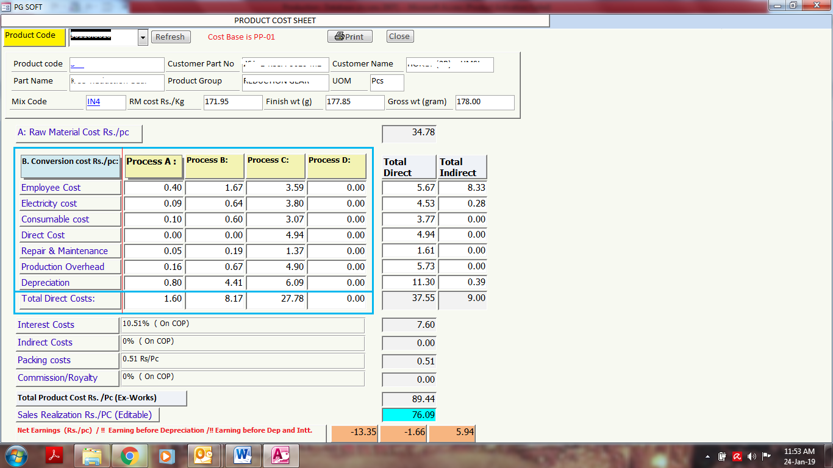Click the Interest Costs button
The width and height of the screenshot is (833, 468).
tap(67, 325)
